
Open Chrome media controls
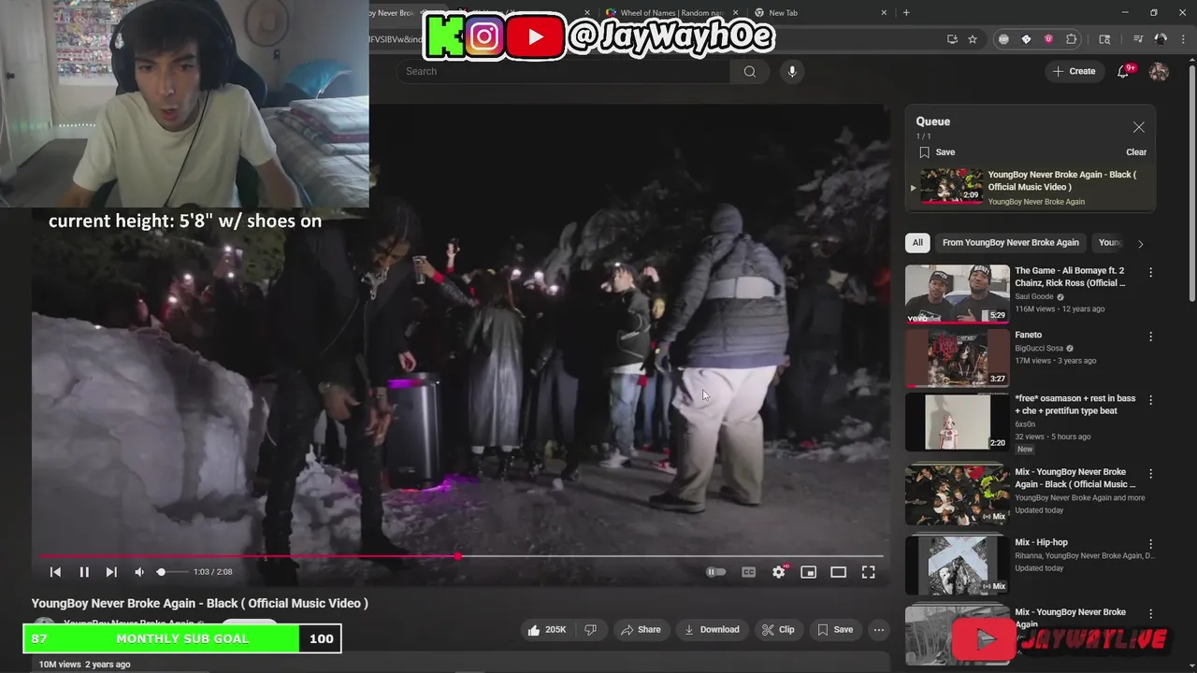click(1138, 39)
